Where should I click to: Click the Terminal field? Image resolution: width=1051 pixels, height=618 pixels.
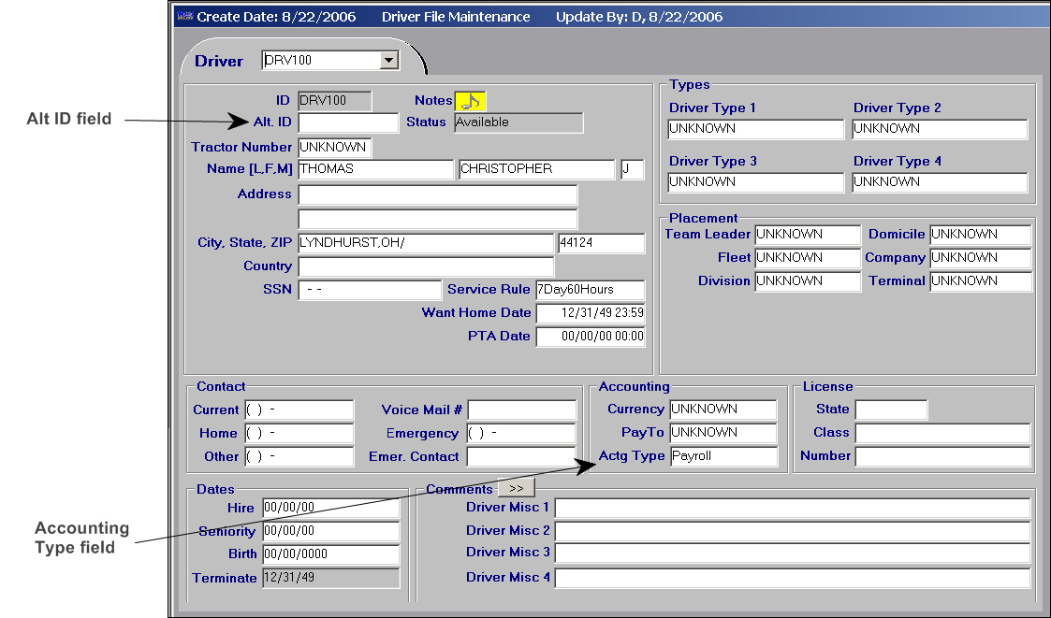tap(981, 281)
